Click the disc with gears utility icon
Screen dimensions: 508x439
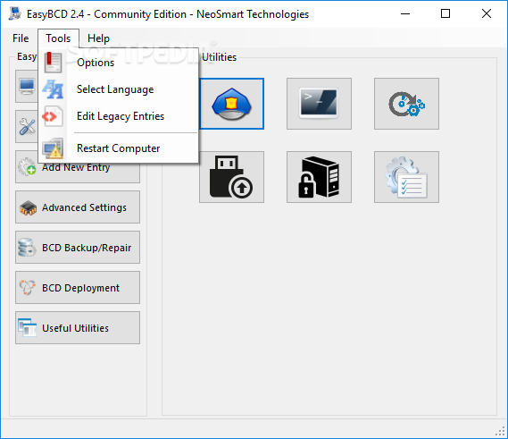pos(406,104)
